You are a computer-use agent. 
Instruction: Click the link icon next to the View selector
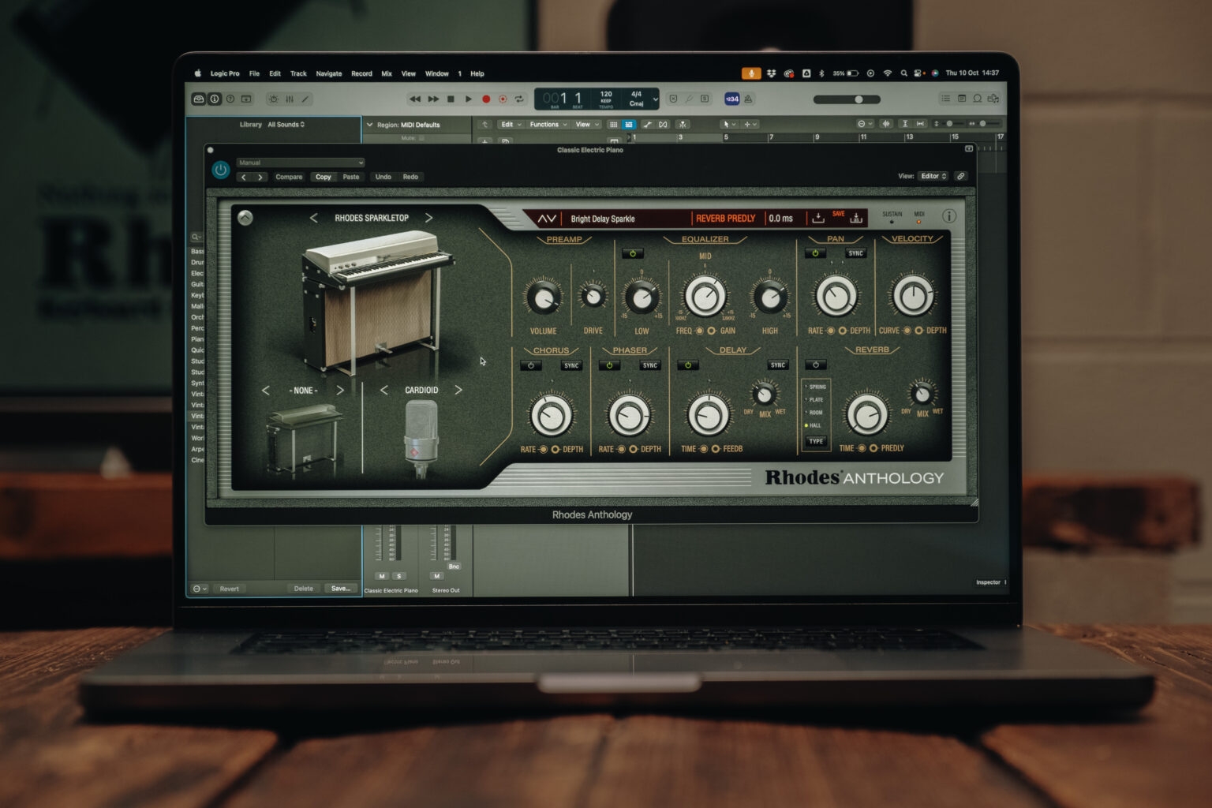tap(959, 176)
